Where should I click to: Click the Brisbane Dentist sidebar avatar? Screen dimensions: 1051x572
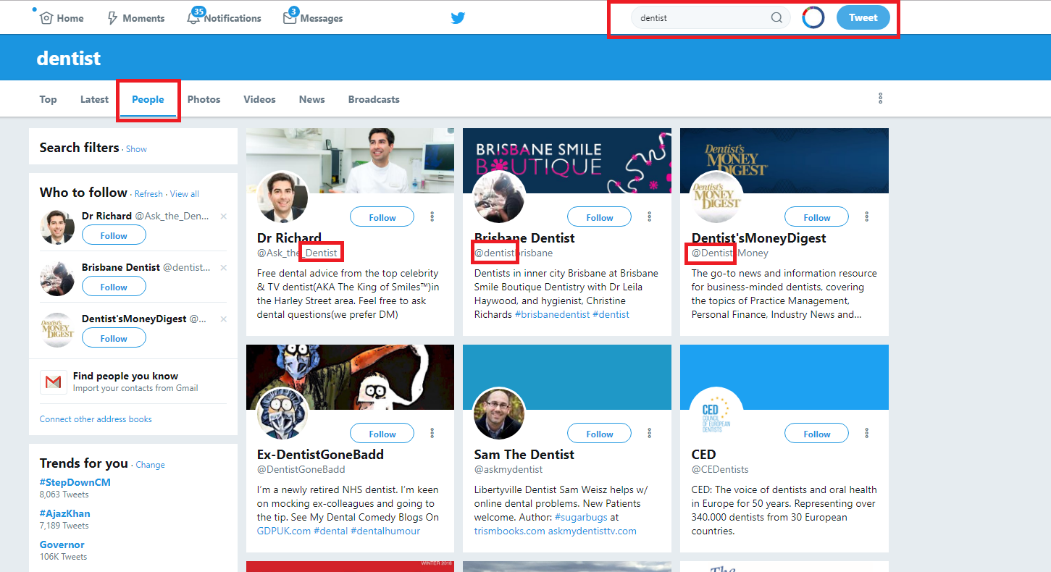tap(57, 278)
